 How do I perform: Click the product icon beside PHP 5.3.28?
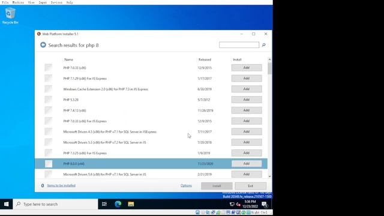49,100
